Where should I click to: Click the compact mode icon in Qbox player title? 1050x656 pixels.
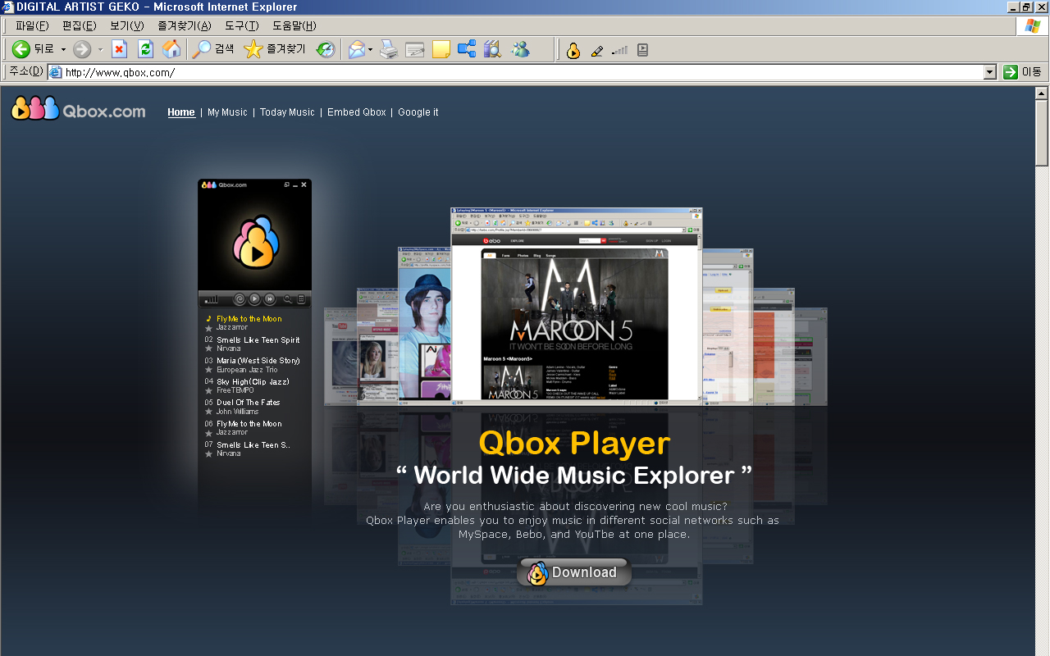tap(287, 184)
